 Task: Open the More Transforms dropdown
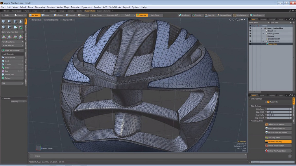point(12,42)
